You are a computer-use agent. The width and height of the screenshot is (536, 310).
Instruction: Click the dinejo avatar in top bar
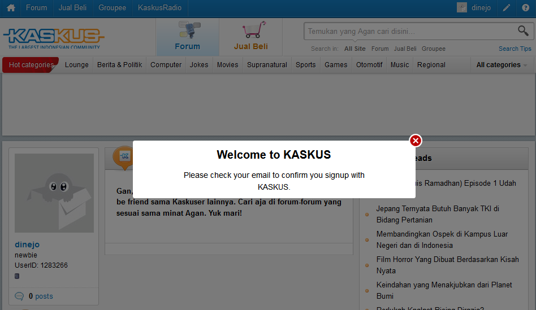[462, 8]
